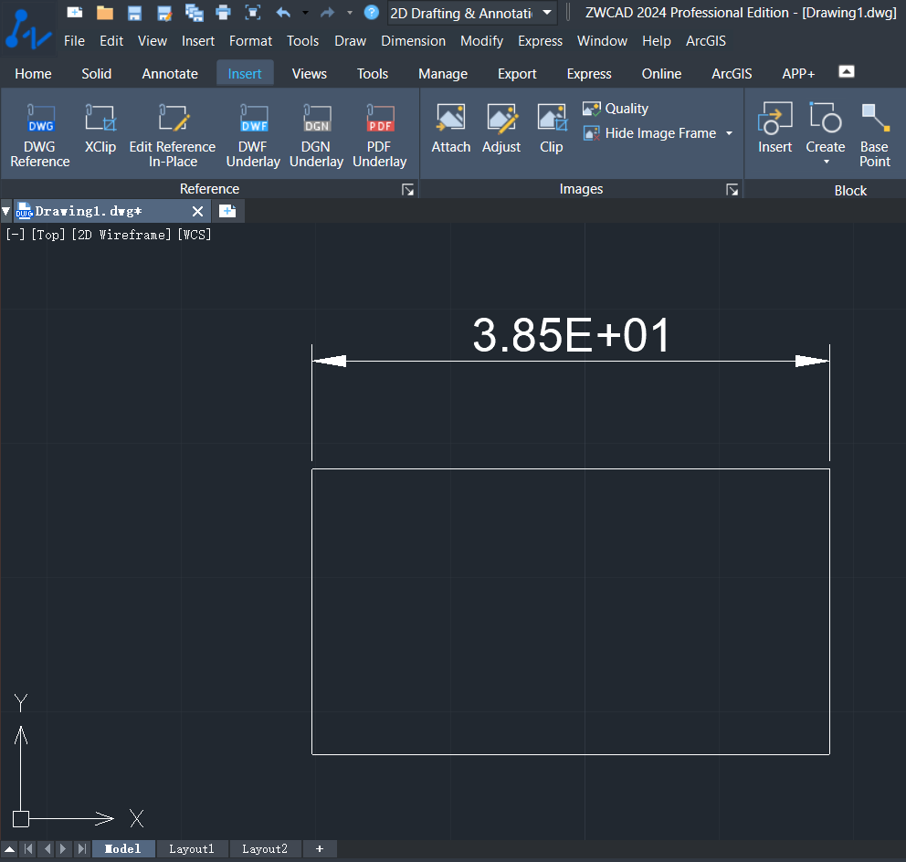Click the Insert block tool

[x=774, y=129]
